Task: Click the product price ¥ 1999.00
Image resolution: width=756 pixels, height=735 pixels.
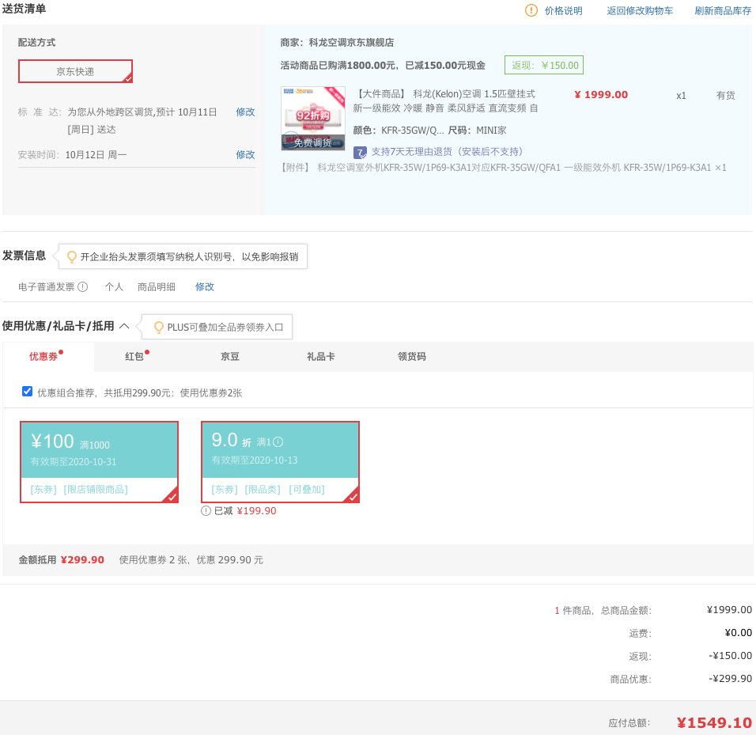Action: coord(601,95)
